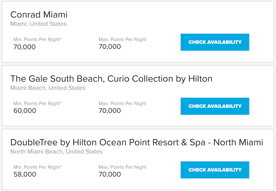
Task: Open DoubleTree by Hilton Ocean Point Resort title
Action: click(x=137, y=142)
